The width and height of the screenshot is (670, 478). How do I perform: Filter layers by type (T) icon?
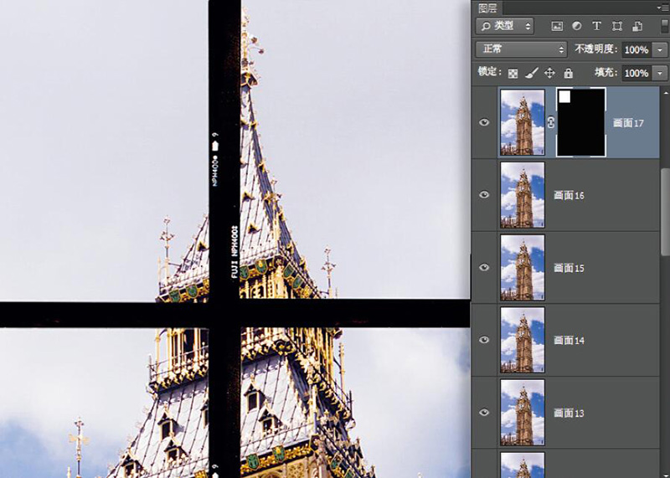pos(596,26)
